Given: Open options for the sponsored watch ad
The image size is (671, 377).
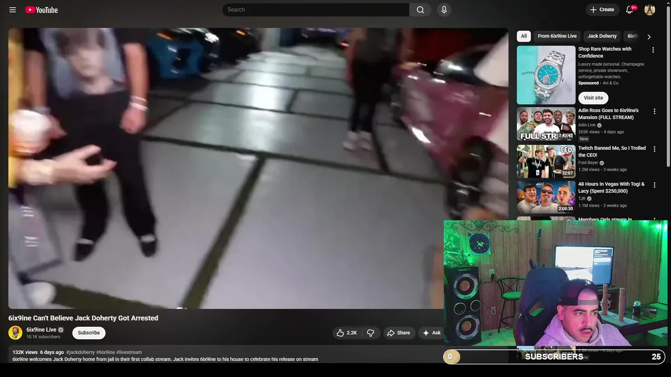Looking at the screenshot, I should click(653, 50).
